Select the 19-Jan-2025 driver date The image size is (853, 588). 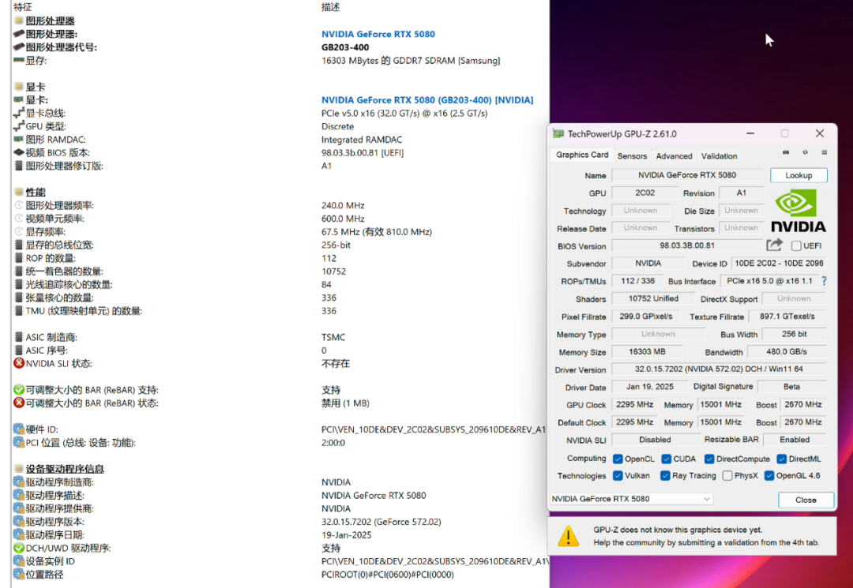click(346, 535)
